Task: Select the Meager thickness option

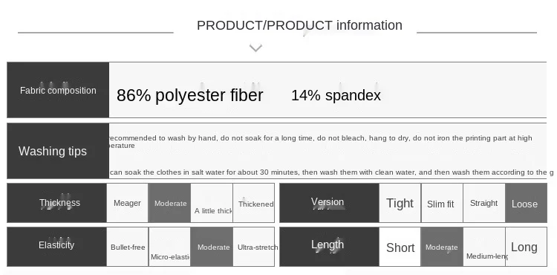Action: click(127, 203)
